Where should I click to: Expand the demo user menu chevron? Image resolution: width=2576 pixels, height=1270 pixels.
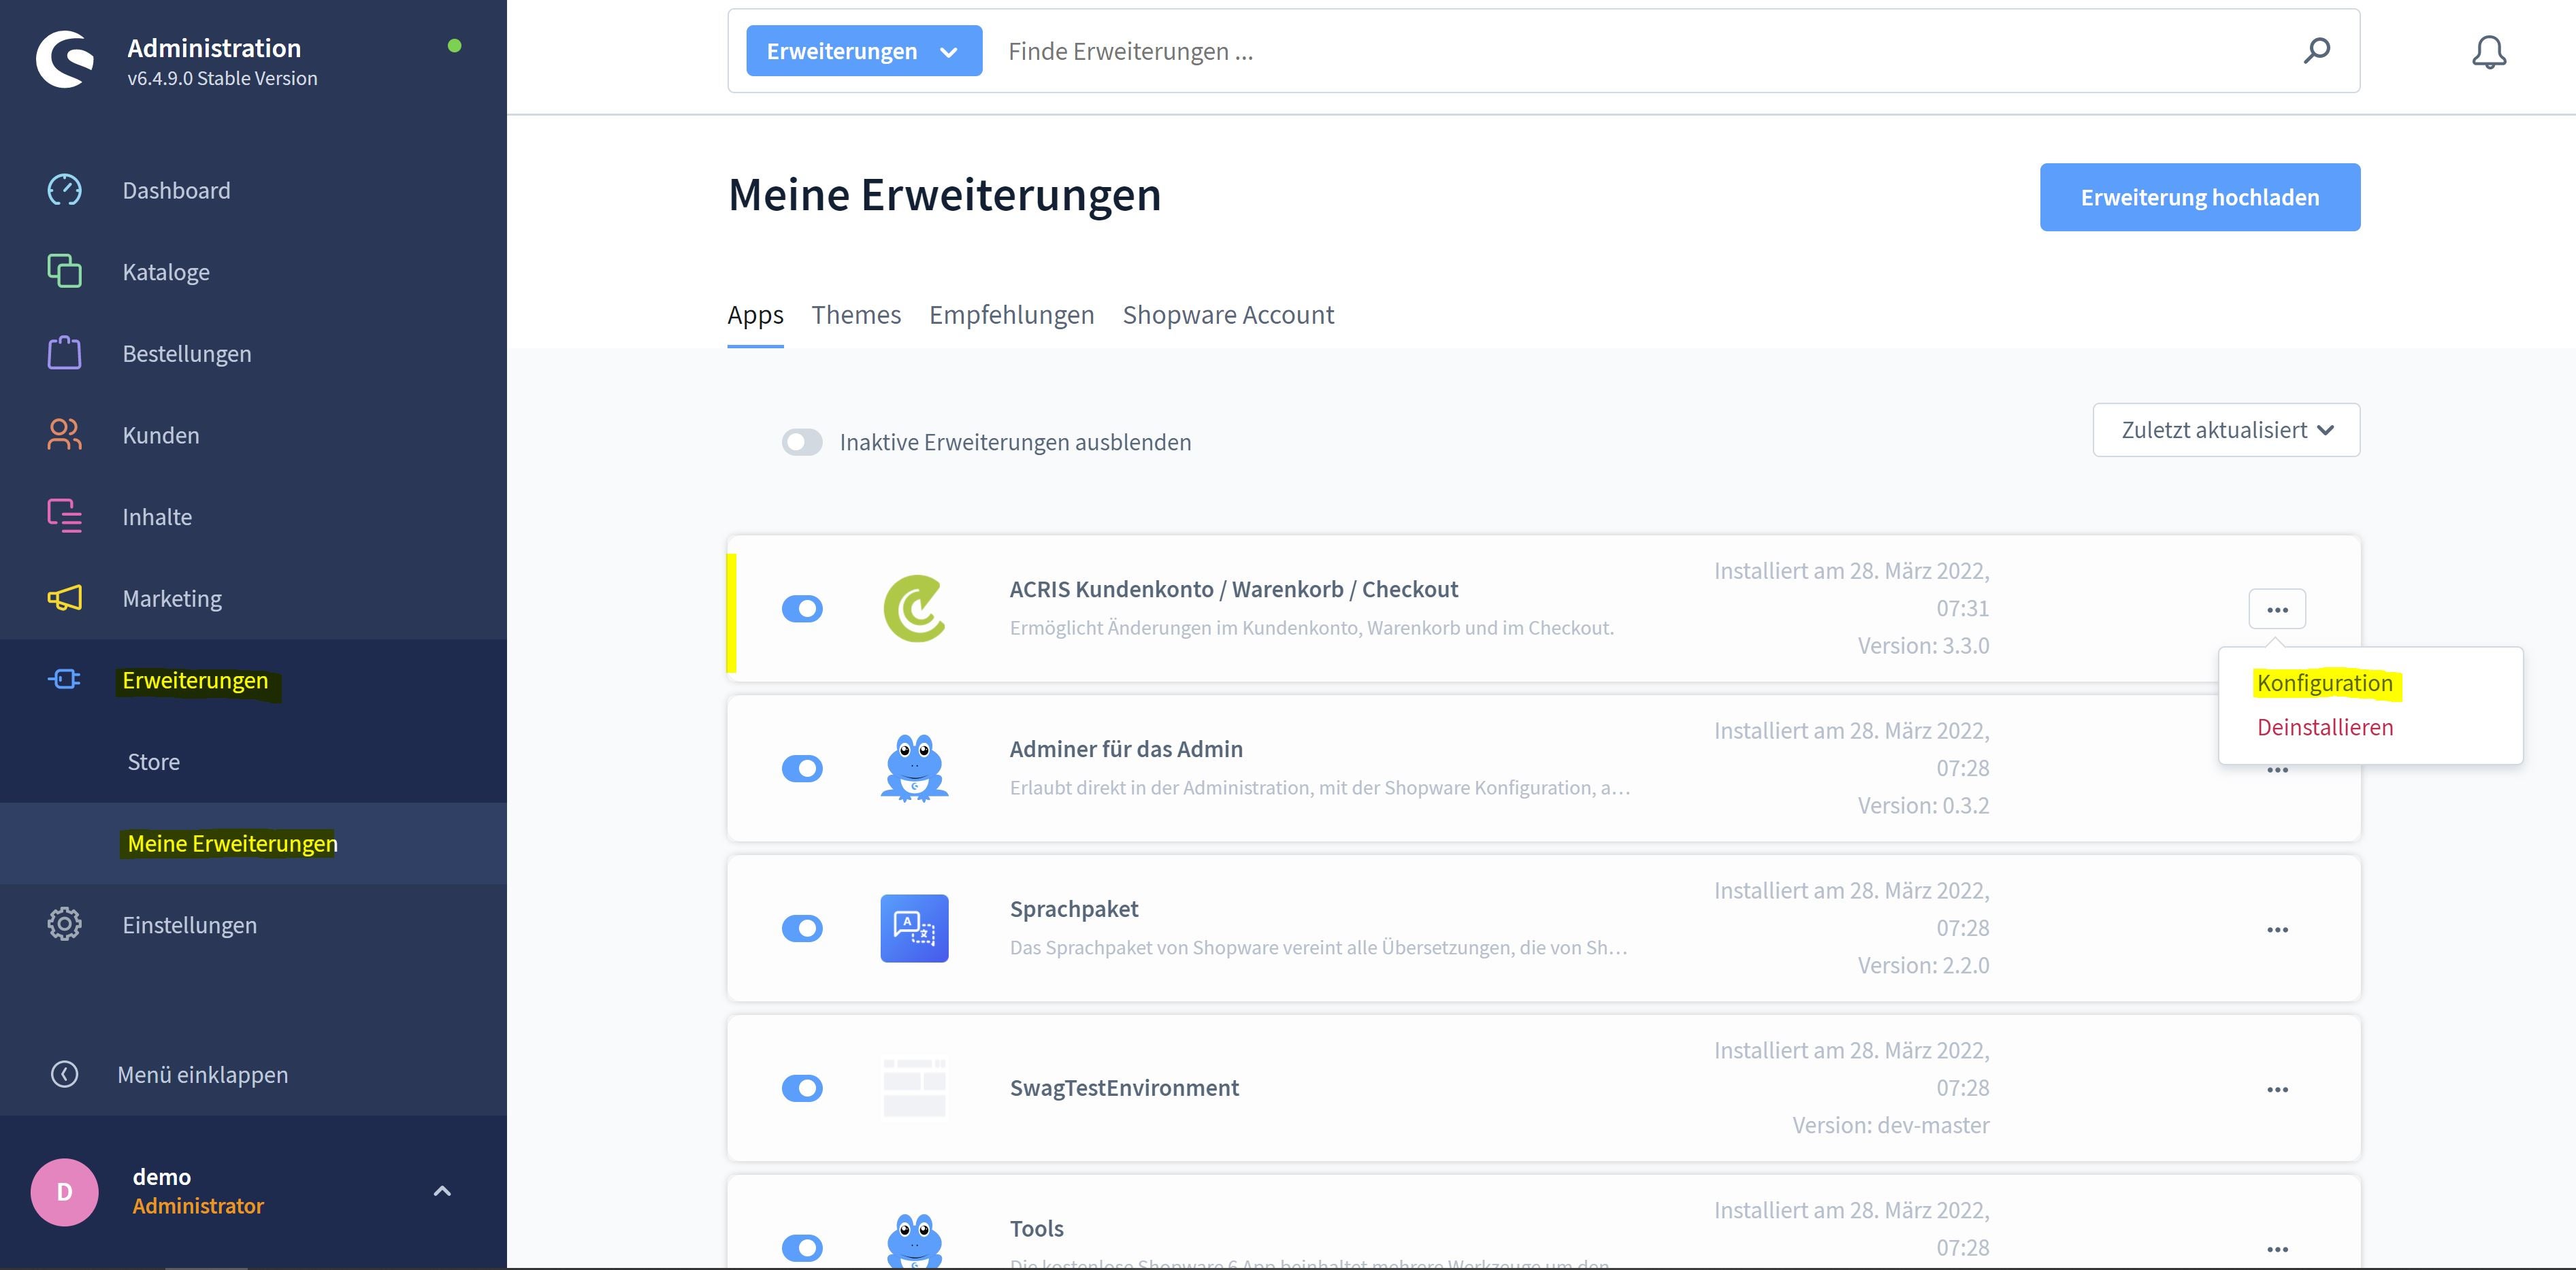pos(442,1191)
